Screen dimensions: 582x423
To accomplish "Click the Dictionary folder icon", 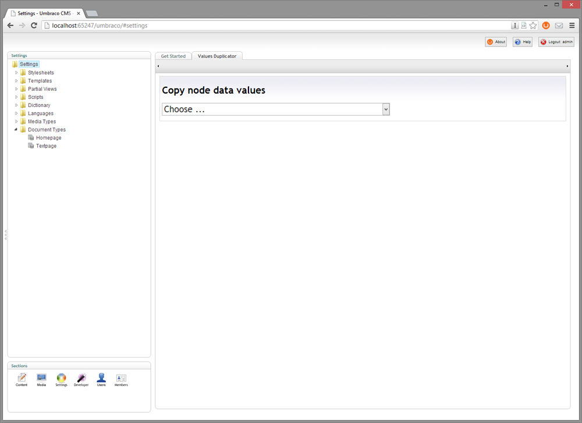I will tap(23, 105).
